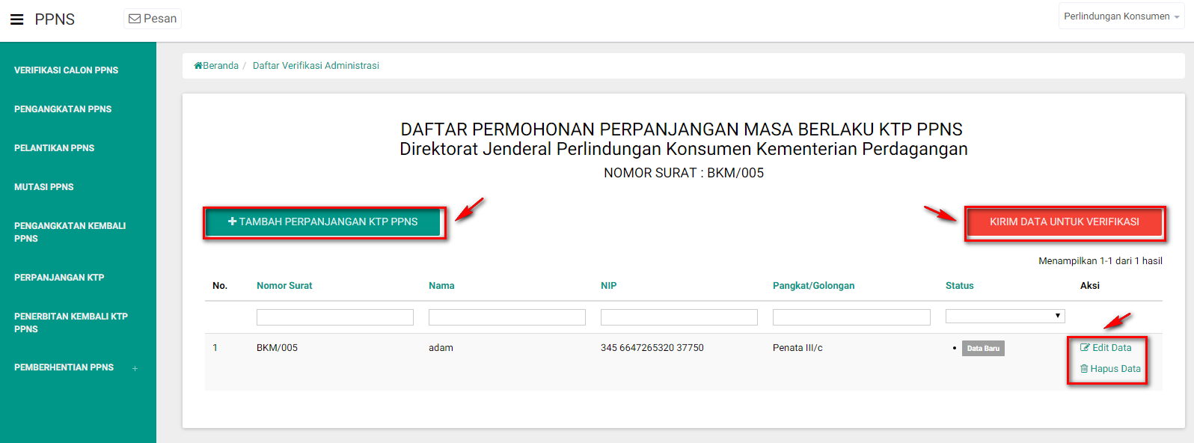The width and height of the screenshot is (1194, 443).
Task: Click the row number 1 cell
Action: (215, 348)
